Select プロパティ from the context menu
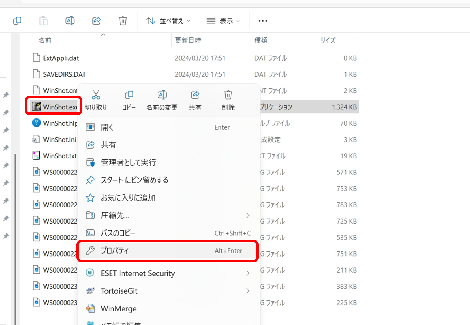The height and width of the screenshot is (325, 470). pos(115,251)
